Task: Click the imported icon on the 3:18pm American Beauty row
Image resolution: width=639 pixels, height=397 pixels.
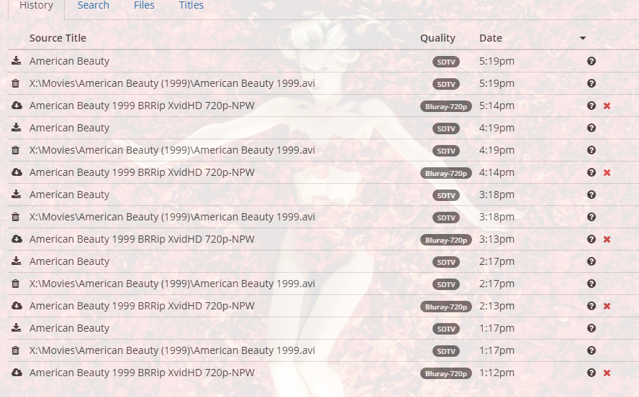Action: coord(17,195)
